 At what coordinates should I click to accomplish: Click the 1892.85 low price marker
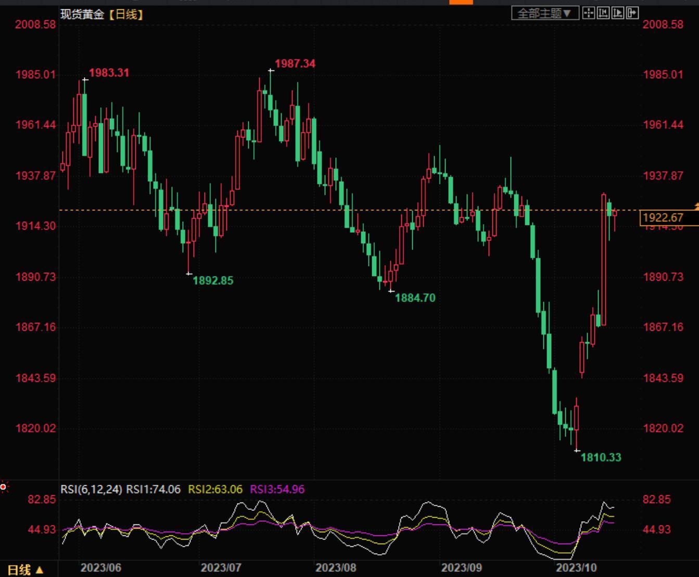point(213,281)
